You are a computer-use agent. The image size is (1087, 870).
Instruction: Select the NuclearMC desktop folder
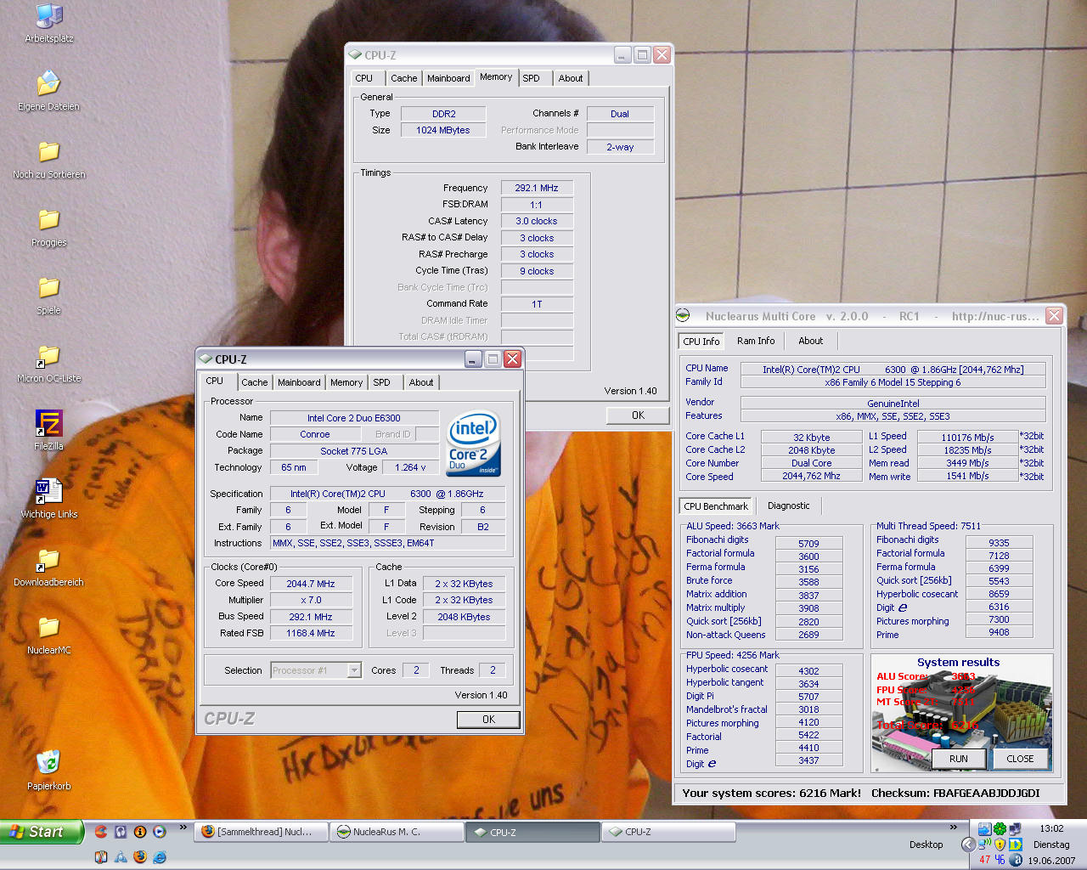[x=48, y=635]
